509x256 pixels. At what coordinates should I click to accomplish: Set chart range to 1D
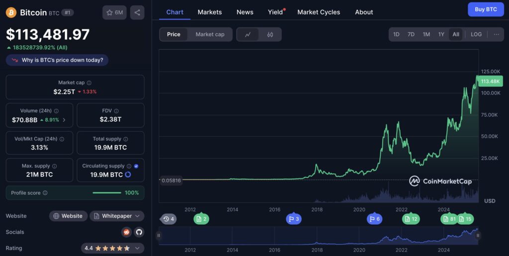(396, 34)
